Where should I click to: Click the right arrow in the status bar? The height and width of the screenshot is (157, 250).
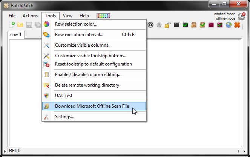244,151
